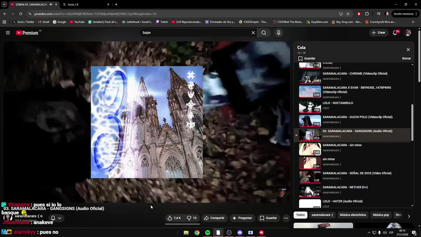Open the YouTube hamburger guide menu
This screenshot has width=421, height=237.
click(8, 33)
